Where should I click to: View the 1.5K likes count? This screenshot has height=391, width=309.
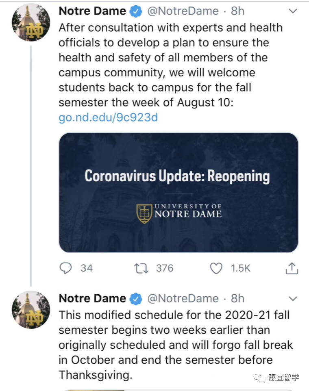pos(241,268)
